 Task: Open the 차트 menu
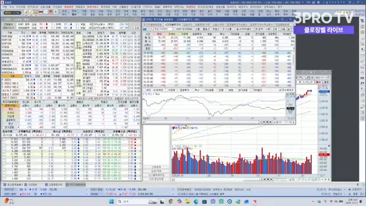[x=114, y=7]
